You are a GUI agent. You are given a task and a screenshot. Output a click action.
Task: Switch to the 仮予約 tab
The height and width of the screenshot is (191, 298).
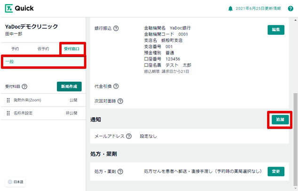pyautogui.click(x=43, y=48)
